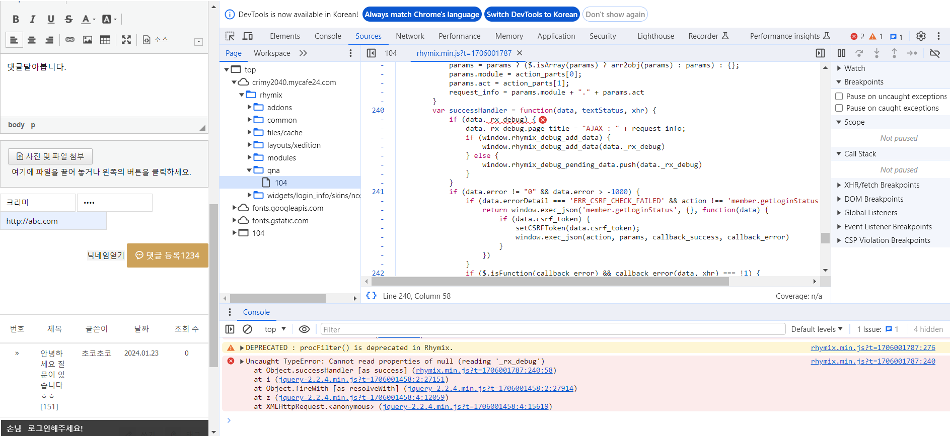Insert a table in the editor
950x436 pixels.
click(x=105, y=40)
